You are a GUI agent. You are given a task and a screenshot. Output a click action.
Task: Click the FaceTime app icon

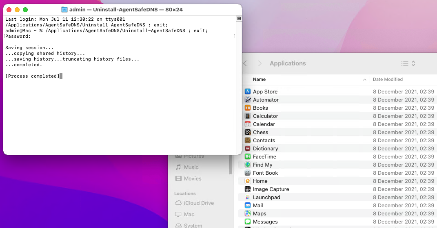(x=248, y=156)
